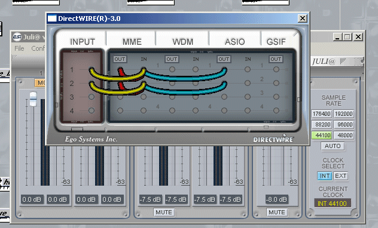Click the ESI logo icon in the Juli@ title bar
This screenshot has width=378, height=228.
pos(17,37)
